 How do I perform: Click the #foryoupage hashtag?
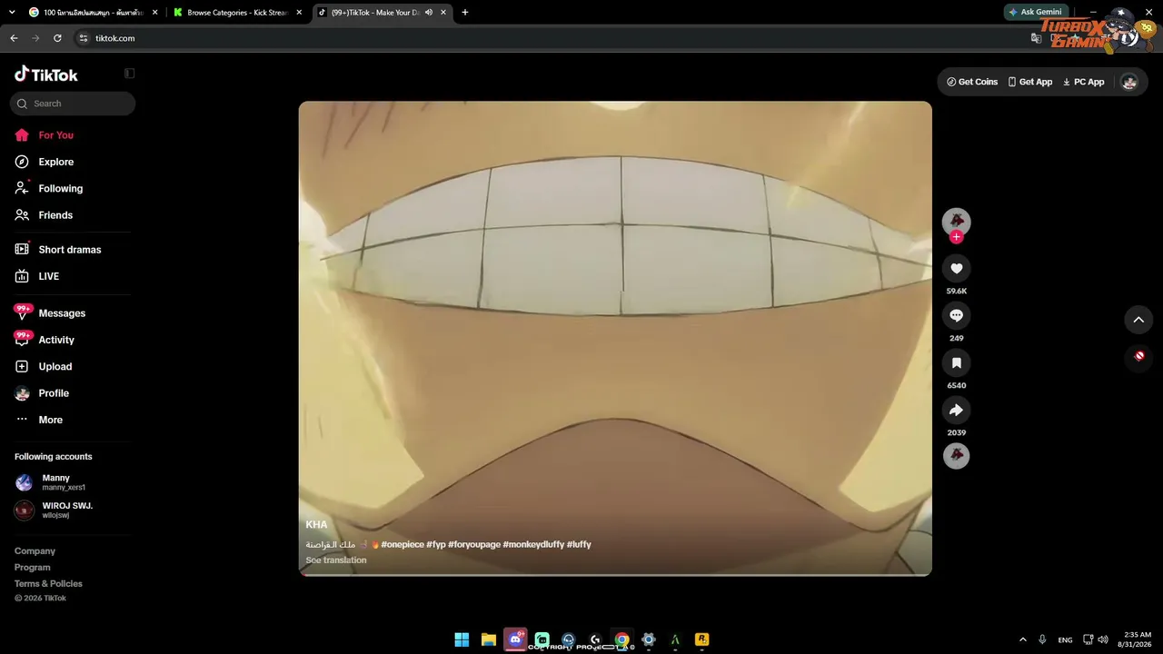[x=473, y=544]
